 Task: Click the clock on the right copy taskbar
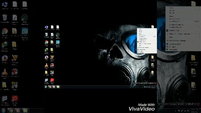195,110
